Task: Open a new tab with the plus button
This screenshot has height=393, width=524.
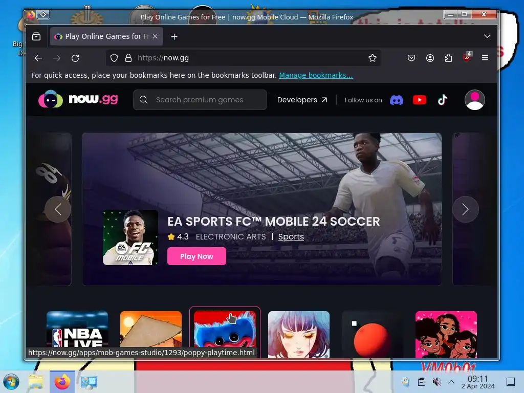Action: click(174, 36)
